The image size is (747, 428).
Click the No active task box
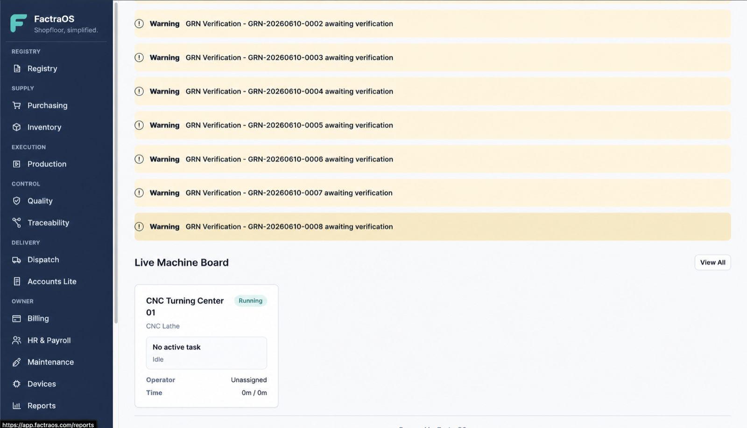point(206,353)
